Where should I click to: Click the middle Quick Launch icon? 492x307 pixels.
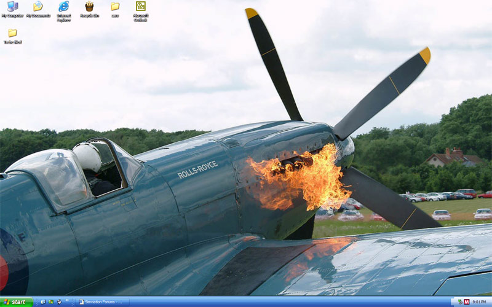pyautogui.click(x=51, y=302)
